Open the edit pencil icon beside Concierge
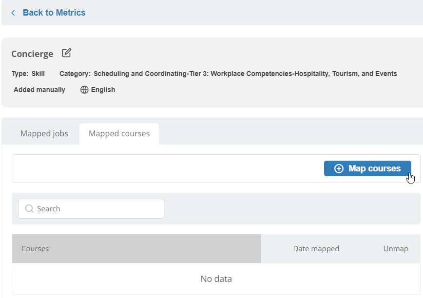Viewport: 423px width, 298px height. click(67, 53)
